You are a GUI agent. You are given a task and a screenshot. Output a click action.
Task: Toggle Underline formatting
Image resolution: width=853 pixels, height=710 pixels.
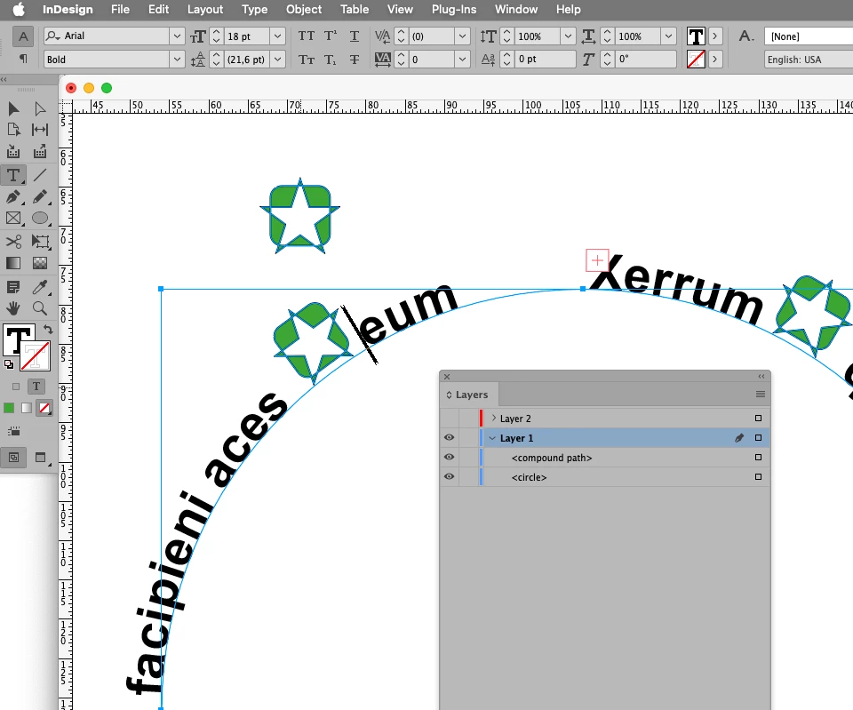[x=355, y=36]
